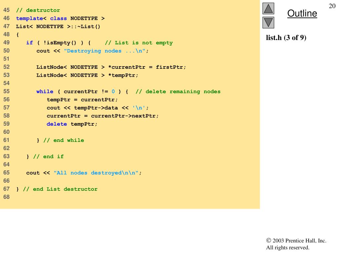Click slide page number 20

tap(332, 6)
